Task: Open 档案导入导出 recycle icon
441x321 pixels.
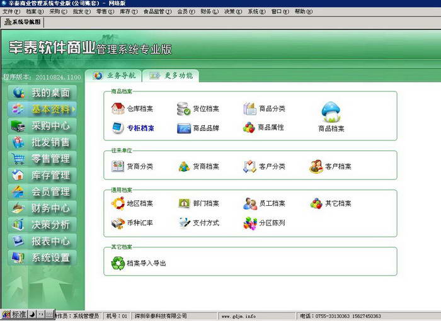Action: click(x=118, y=263)
